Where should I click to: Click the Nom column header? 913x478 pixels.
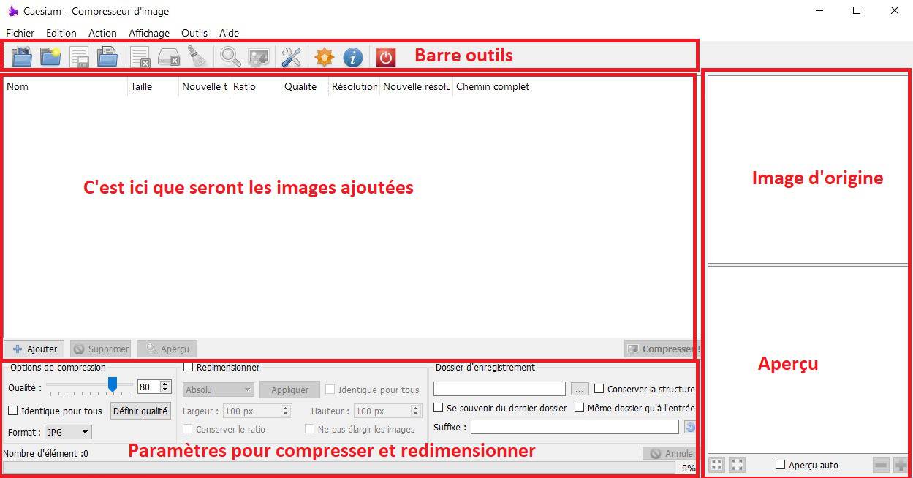pos(66,86)
